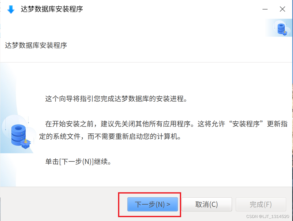Click the 取消(C) button

tap(207, 204)
